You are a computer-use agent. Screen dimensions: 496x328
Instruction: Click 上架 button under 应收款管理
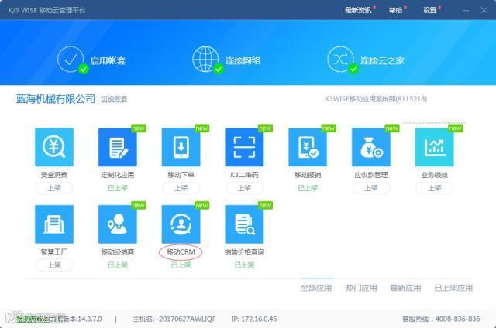tap(371, 188)
